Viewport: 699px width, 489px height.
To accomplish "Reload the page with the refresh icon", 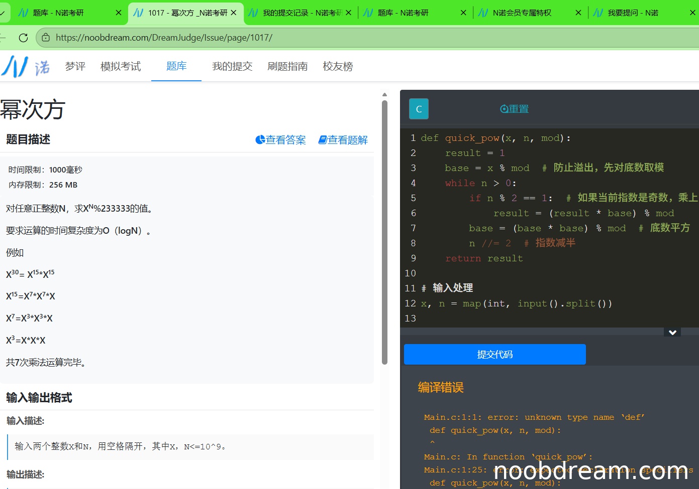I will (23, 38).
